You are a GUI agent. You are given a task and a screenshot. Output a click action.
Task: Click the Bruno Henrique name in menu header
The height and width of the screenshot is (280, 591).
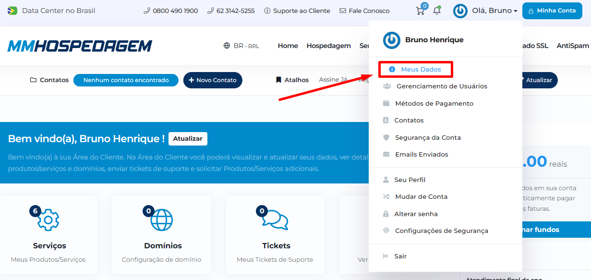(434, 40)
